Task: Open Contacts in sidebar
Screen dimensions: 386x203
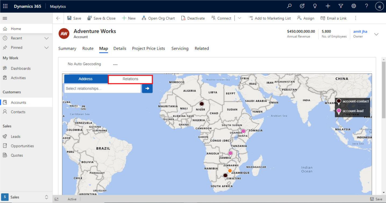Action: coord(26,112)
